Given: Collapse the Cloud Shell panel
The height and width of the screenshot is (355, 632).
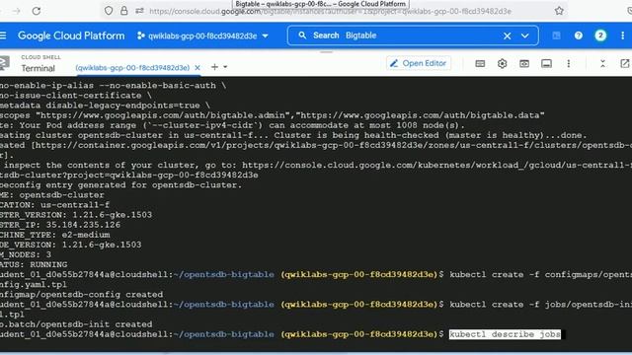Looking at the screenshot, I should (x=602, y=63).
